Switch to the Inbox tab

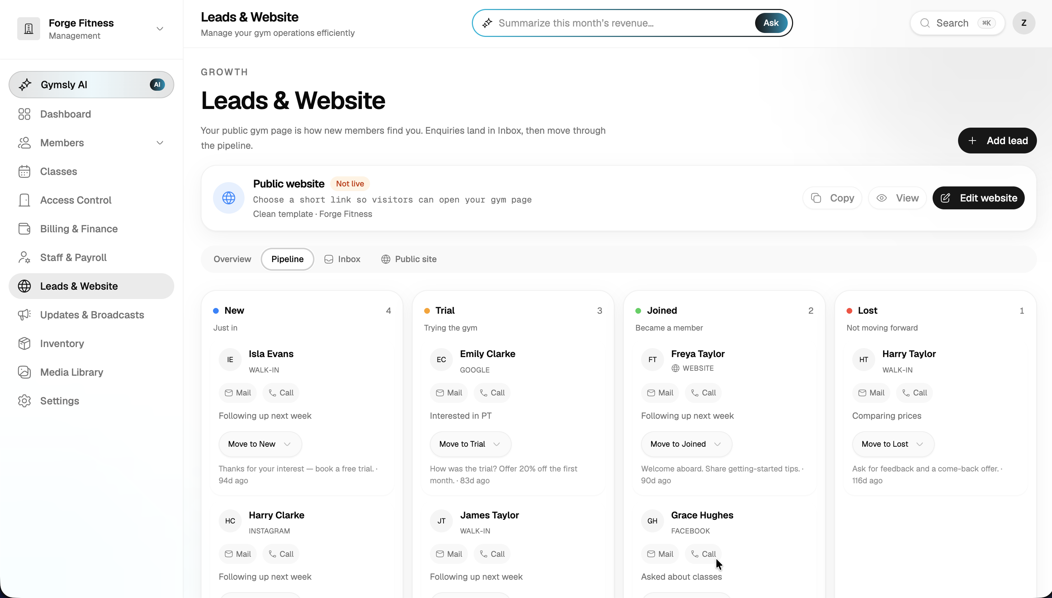pos(342,259)
